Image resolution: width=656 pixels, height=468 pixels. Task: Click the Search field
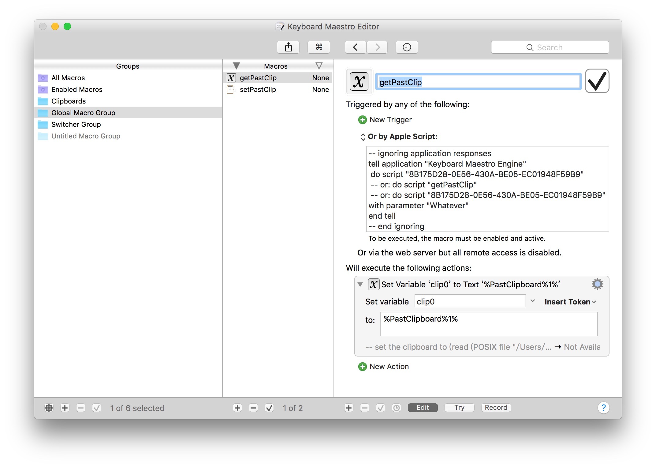[550, 47]
